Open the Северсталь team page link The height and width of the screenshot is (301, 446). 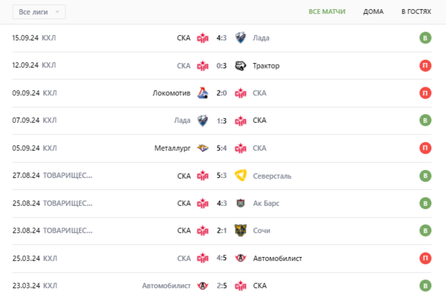pyautogui.click(x=272, y=176)
